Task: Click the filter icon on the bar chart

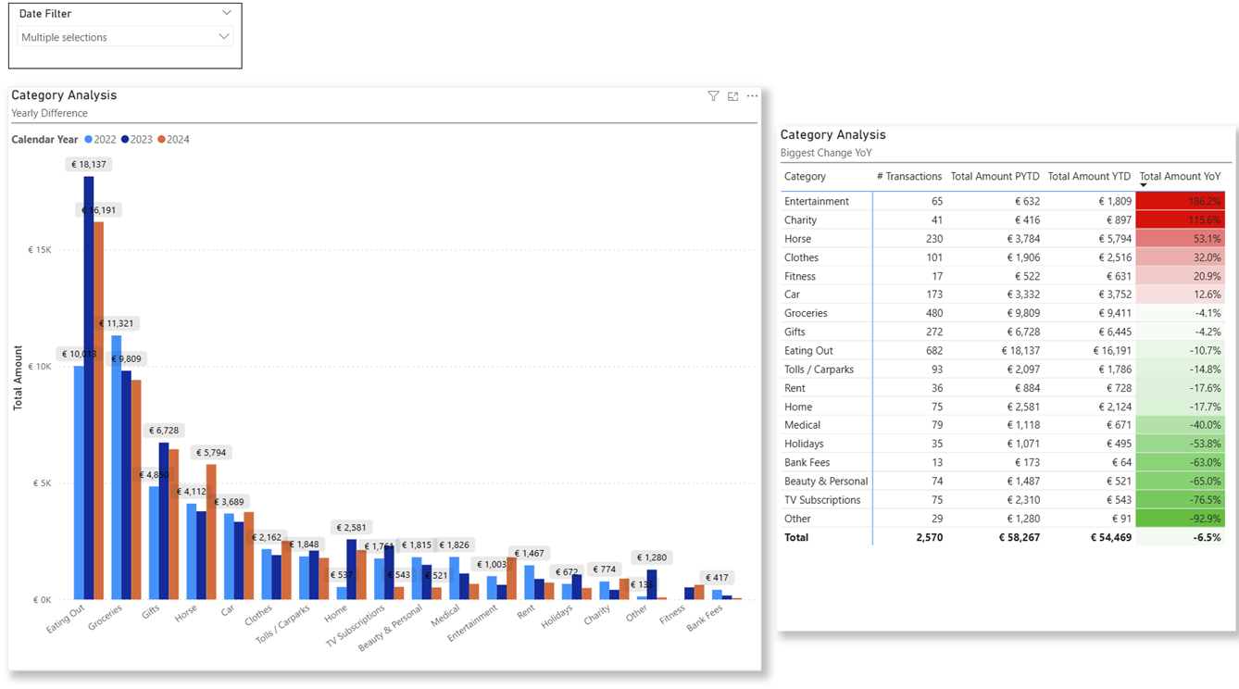Action: (x=713, y=96)
